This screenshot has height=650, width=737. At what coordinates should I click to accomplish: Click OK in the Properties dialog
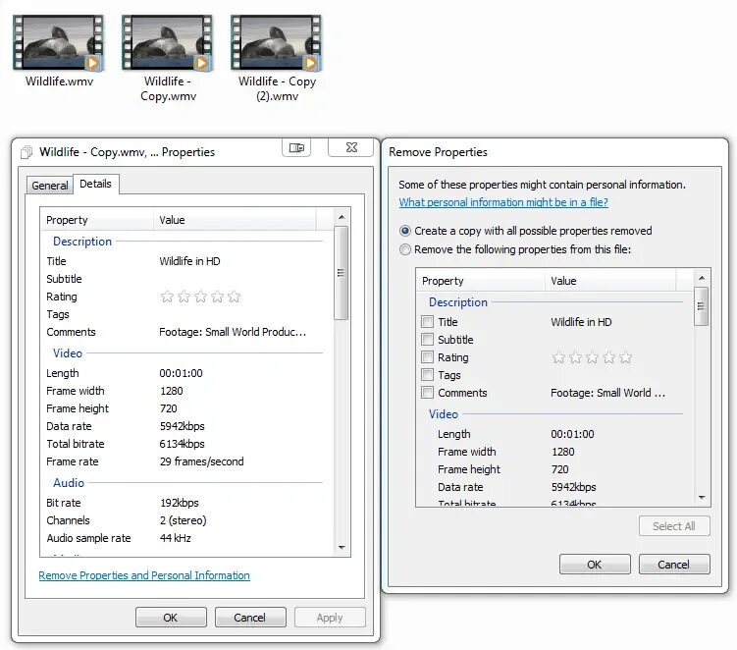(x=171, y=617)
